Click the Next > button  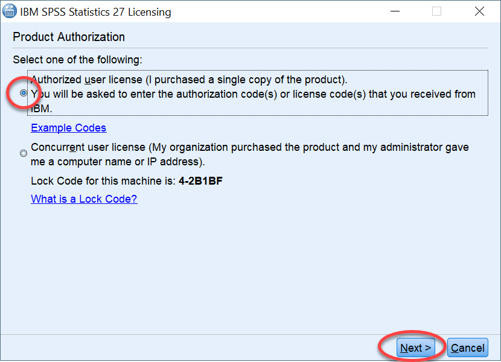416,348
